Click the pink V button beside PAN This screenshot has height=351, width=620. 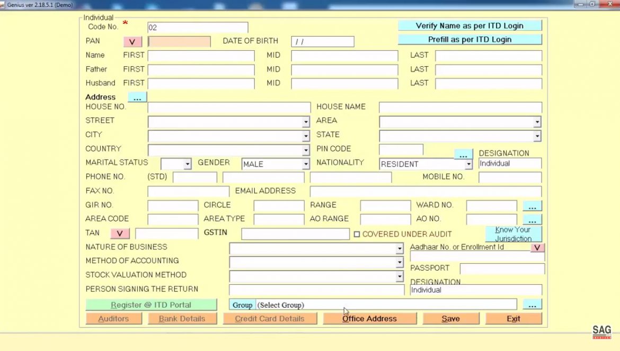tap(132, 41)
